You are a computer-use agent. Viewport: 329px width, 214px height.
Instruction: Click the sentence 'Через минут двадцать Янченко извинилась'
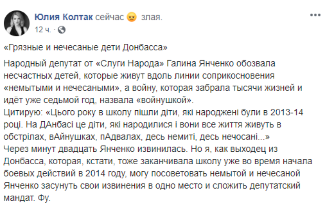[95, 149]
